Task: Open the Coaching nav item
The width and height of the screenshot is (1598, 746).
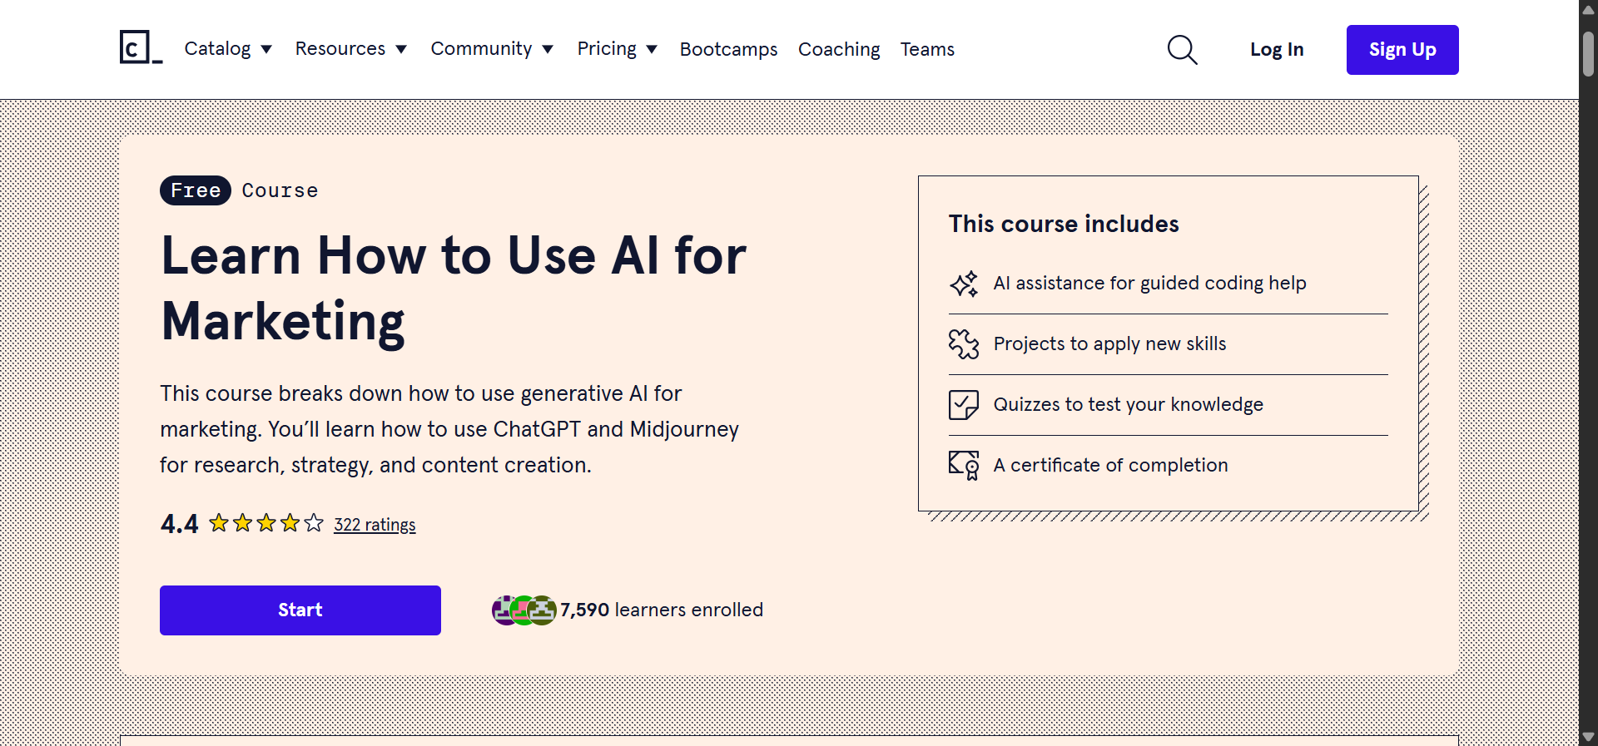Action: pos(839,49)
